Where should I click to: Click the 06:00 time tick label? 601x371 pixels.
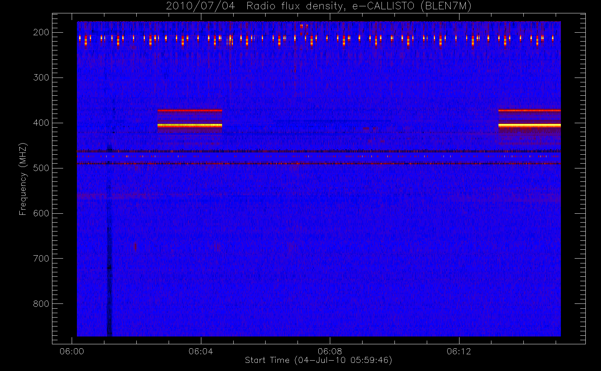coord(72,351)
